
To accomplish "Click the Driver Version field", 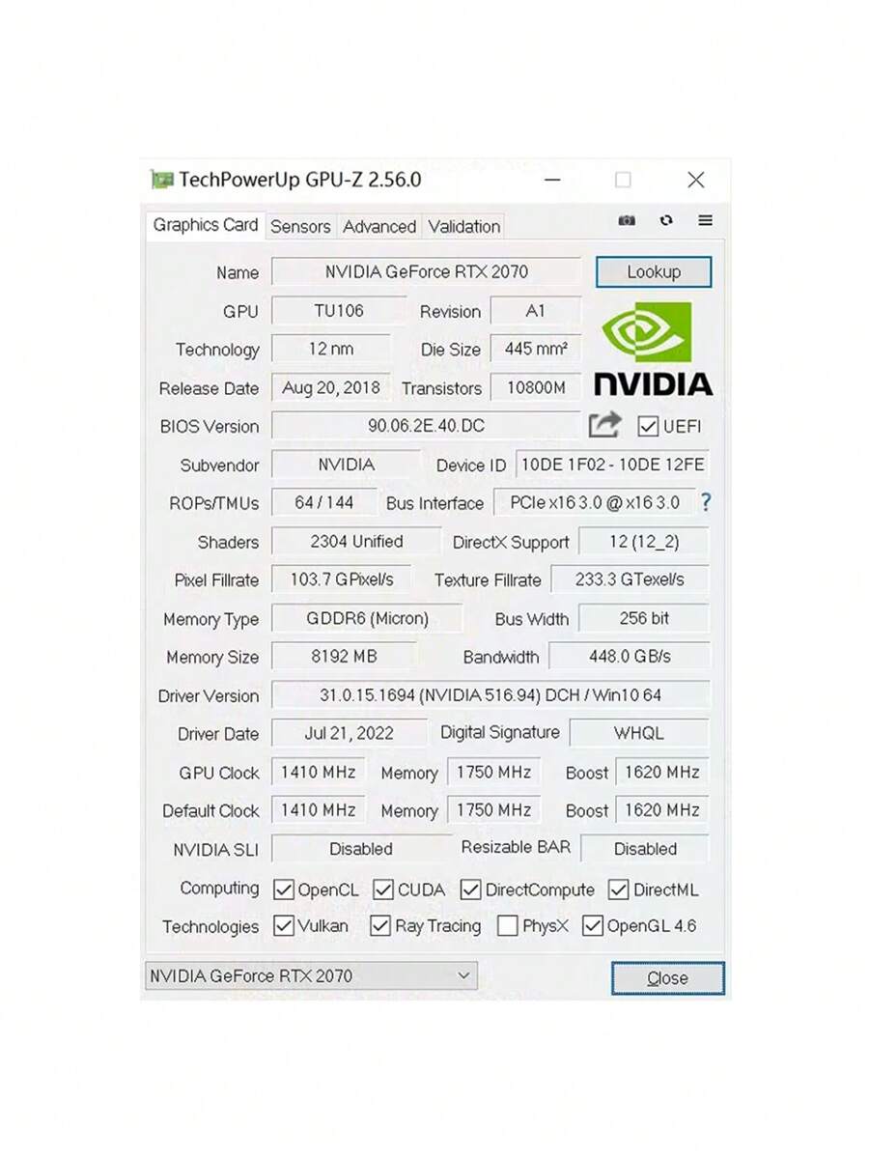I will (491, 695).
